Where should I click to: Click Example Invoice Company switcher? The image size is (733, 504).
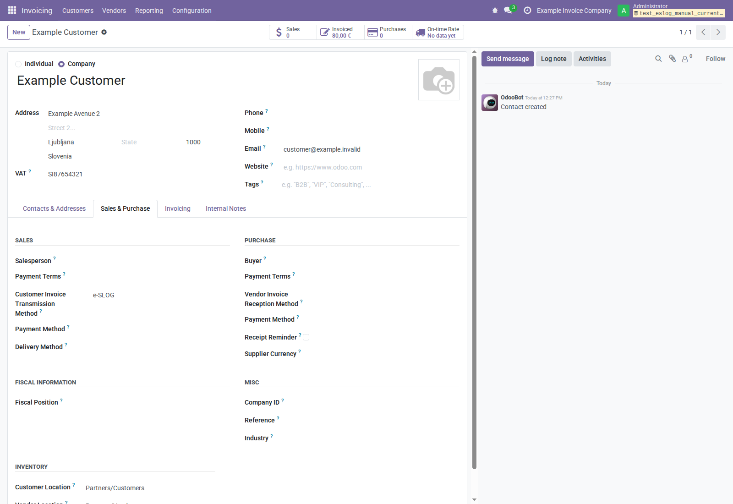[574, 11]
